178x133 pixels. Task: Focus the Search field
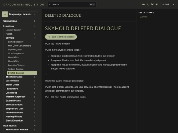coord(72,4)
